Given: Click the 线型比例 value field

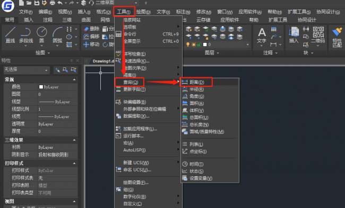Looking at the screenshot, I should click(x=58, y=109).
